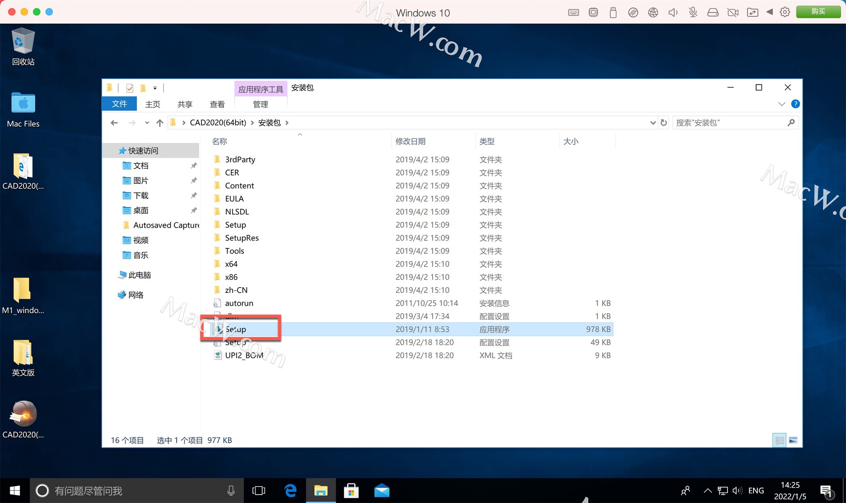This screenshot has height=503, width=846.
Task: Click the refresh button beside address bar
Action: (664, 123)
